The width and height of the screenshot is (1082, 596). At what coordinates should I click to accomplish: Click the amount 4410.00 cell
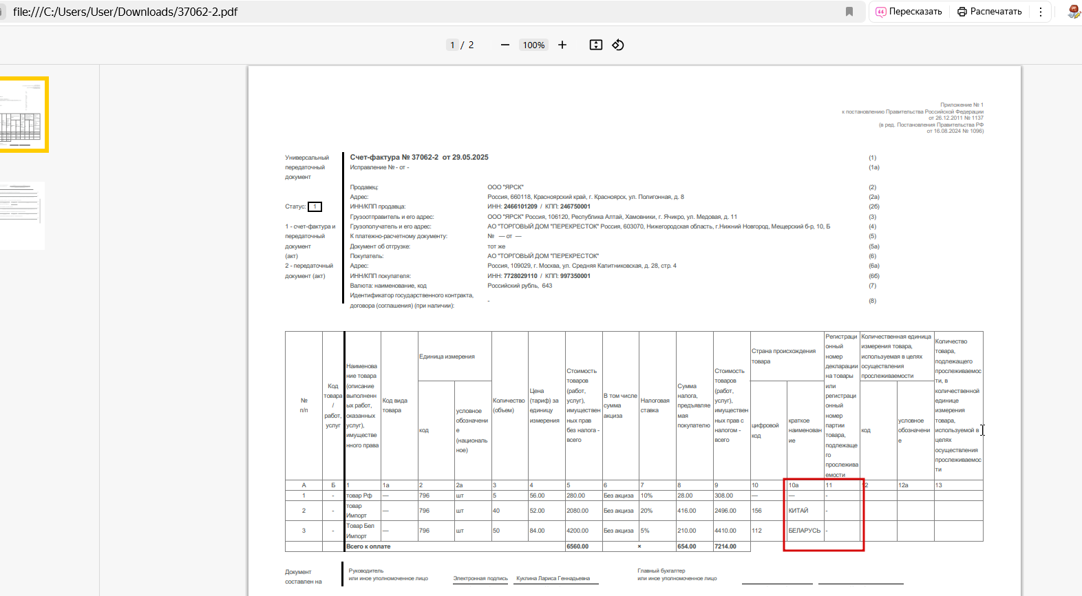tap(732, 531)
